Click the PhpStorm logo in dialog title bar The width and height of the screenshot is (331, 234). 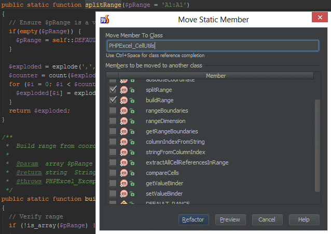click(105, 19)
